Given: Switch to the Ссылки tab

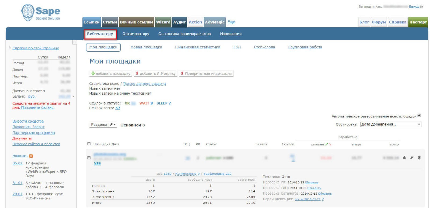Looking at the screenshot, I should [x=91, y=22].
